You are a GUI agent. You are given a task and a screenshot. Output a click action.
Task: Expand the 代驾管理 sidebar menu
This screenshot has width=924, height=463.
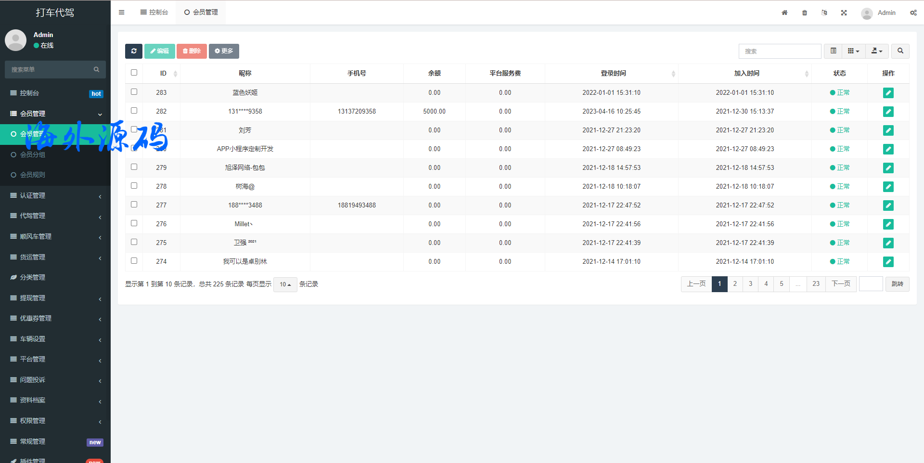coord(55,216)
